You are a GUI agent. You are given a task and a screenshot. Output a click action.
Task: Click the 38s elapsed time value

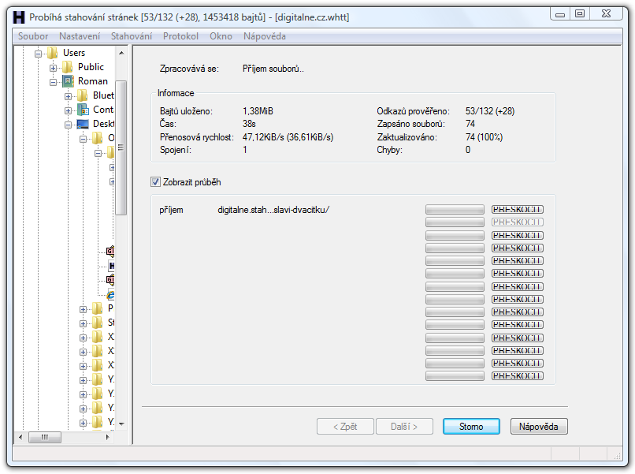click(x=249, y=124)
